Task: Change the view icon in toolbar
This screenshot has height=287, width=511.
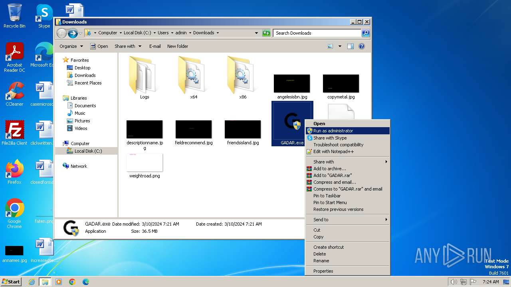Action: pyautogui.click(x=330, y=46)
